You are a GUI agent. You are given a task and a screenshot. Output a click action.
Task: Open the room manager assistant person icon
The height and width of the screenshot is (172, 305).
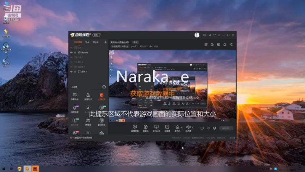tap(88, 96)
